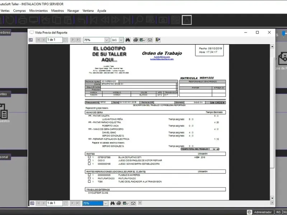Tick the checkbox next to BUJIA DE PLATINO 3071
Screen dimensions: 287x215
pos(89,157)
